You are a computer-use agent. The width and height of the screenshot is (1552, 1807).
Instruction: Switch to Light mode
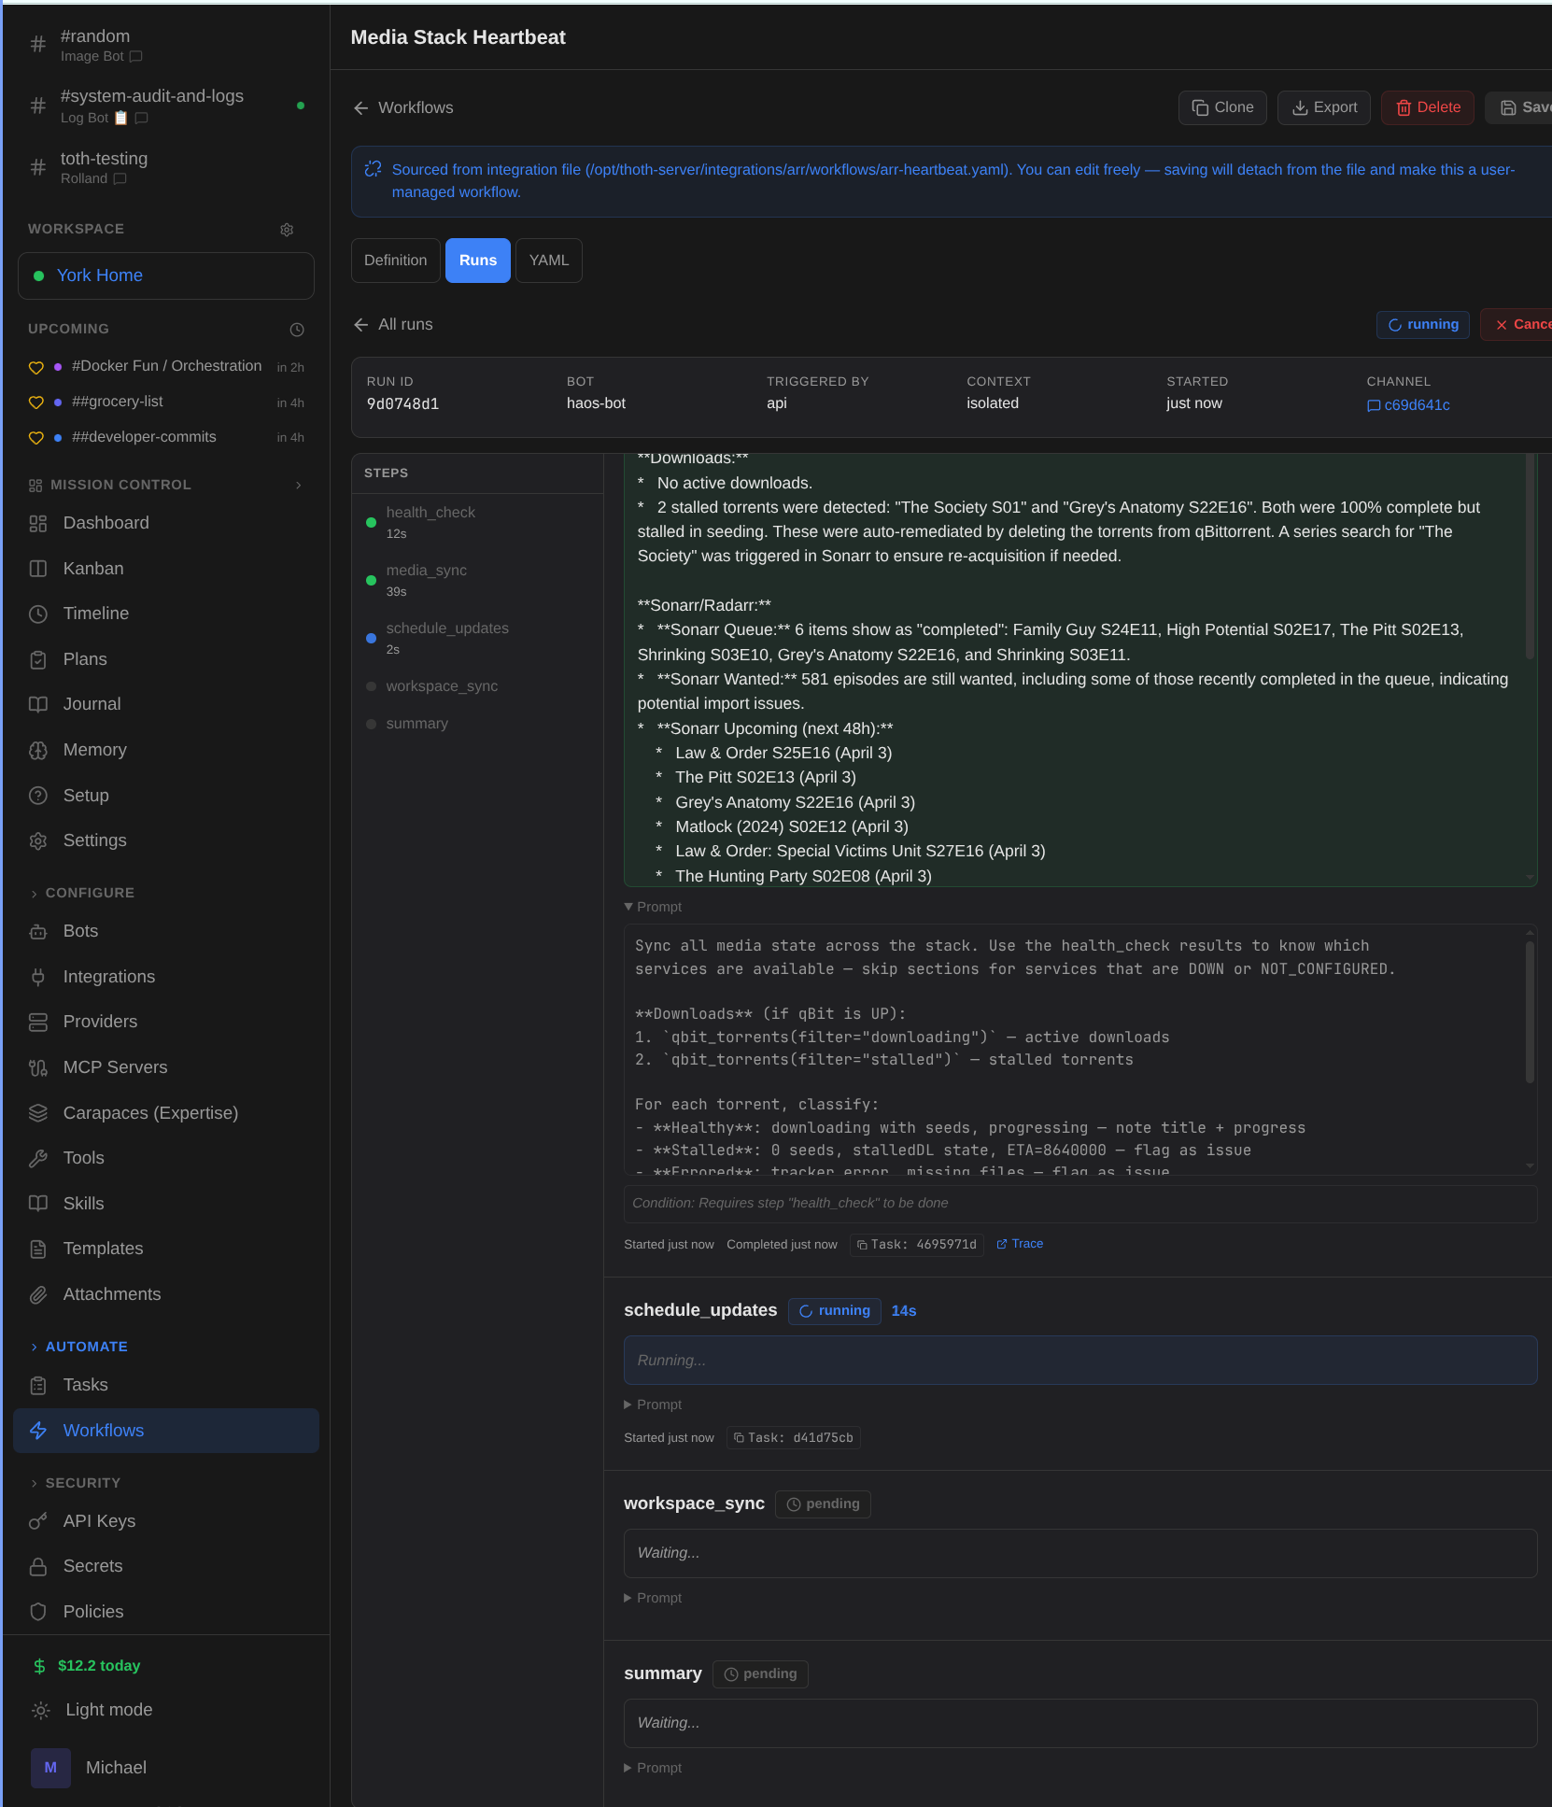108,1710
